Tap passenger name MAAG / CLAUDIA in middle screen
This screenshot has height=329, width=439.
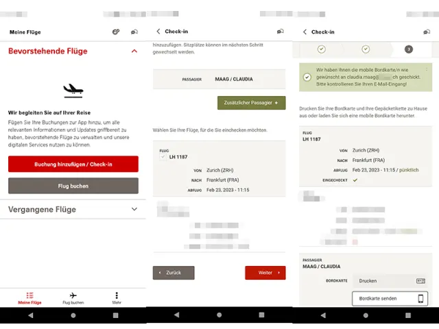click(x=234, y=80)
